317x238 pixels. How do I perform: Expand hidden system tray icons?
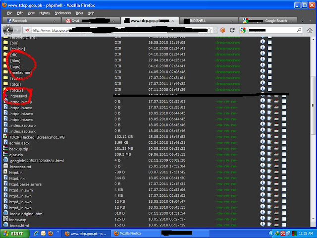pyautogui.click(x=271, y=234)
